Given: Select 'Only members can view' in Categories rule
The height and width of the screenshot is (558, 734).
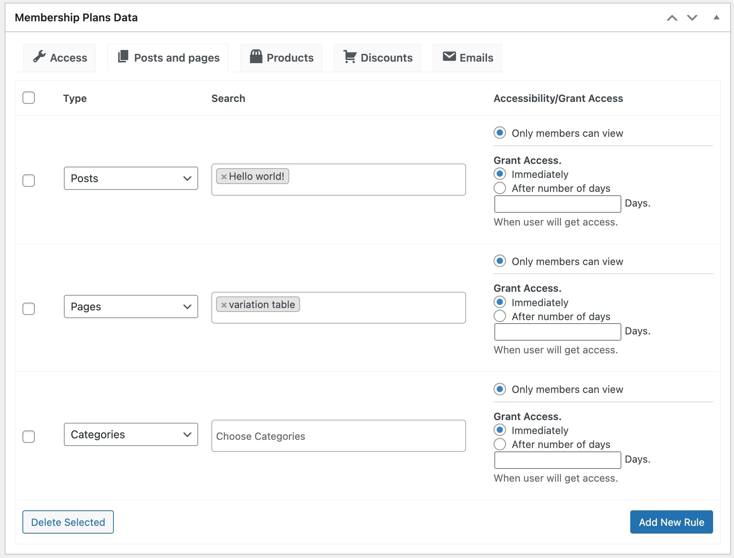Looking at the screenshot, I should [500, 389].
